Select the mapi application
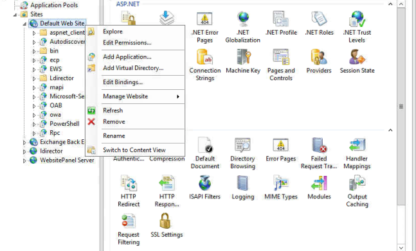This screenshot has height=251, width=416. tap(57, 87)
